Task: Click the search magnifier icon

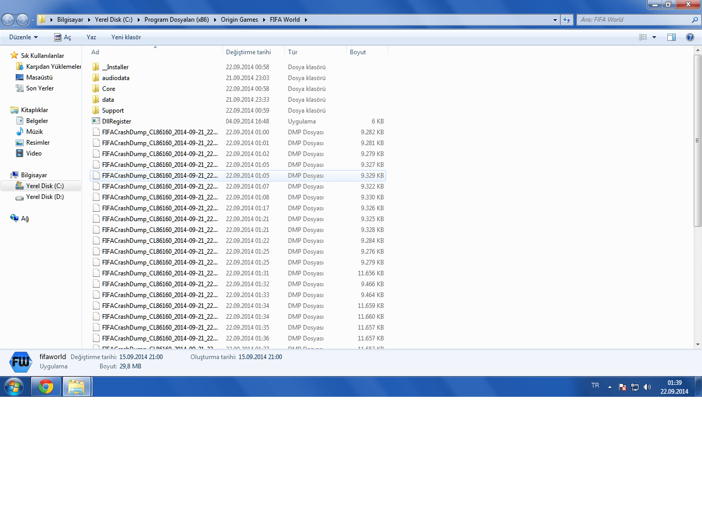Action: tap(694, 20)
